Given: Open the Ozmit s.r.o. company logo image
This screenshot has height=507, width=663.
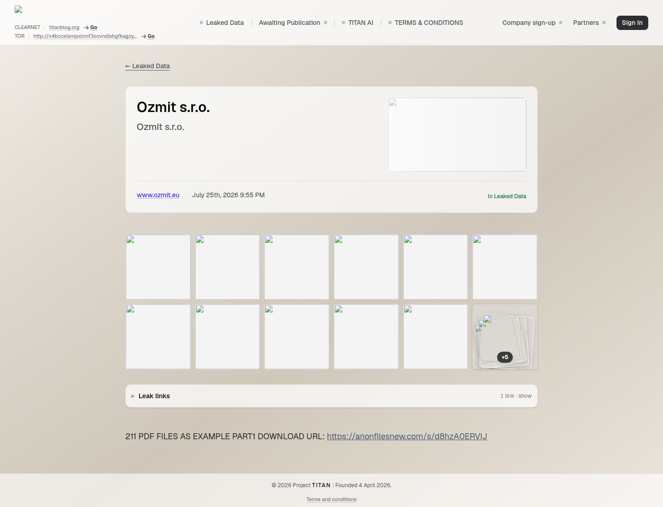Looking at the screenshot, I should pyautogui.click(x=457, y=135).
